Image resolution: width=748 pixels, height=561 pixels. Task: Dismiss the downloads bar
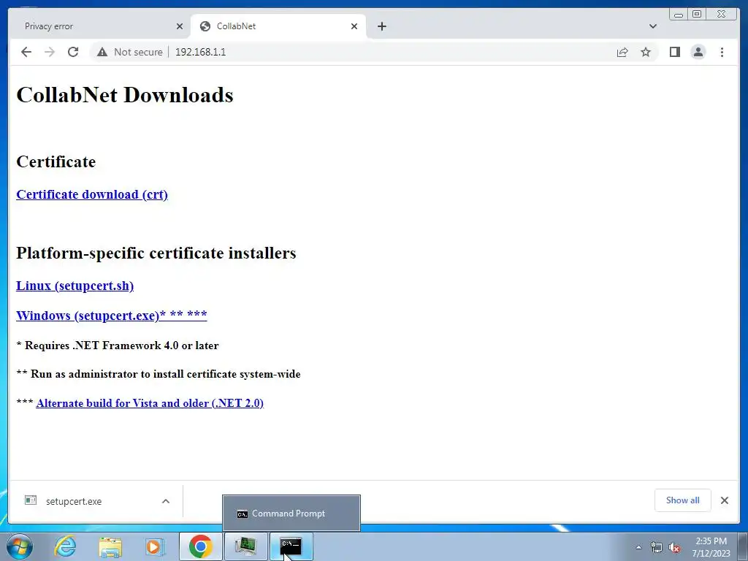[x=725, y=500]
